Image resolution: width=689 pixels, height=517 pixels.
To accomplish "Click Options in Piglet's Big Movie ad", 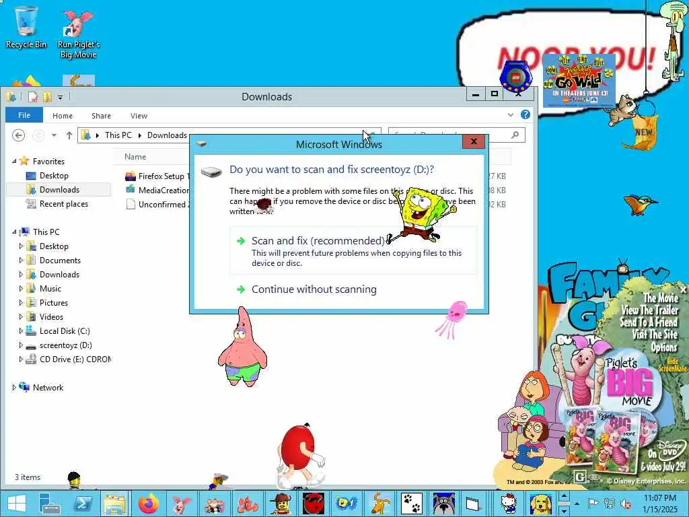I will click(x=664, y=347).
